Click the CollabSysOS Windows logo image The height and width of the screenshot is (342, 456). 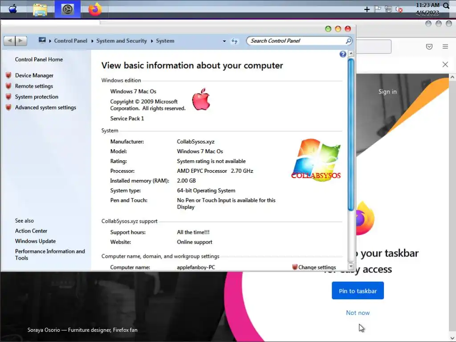click(x=316, y=160)
